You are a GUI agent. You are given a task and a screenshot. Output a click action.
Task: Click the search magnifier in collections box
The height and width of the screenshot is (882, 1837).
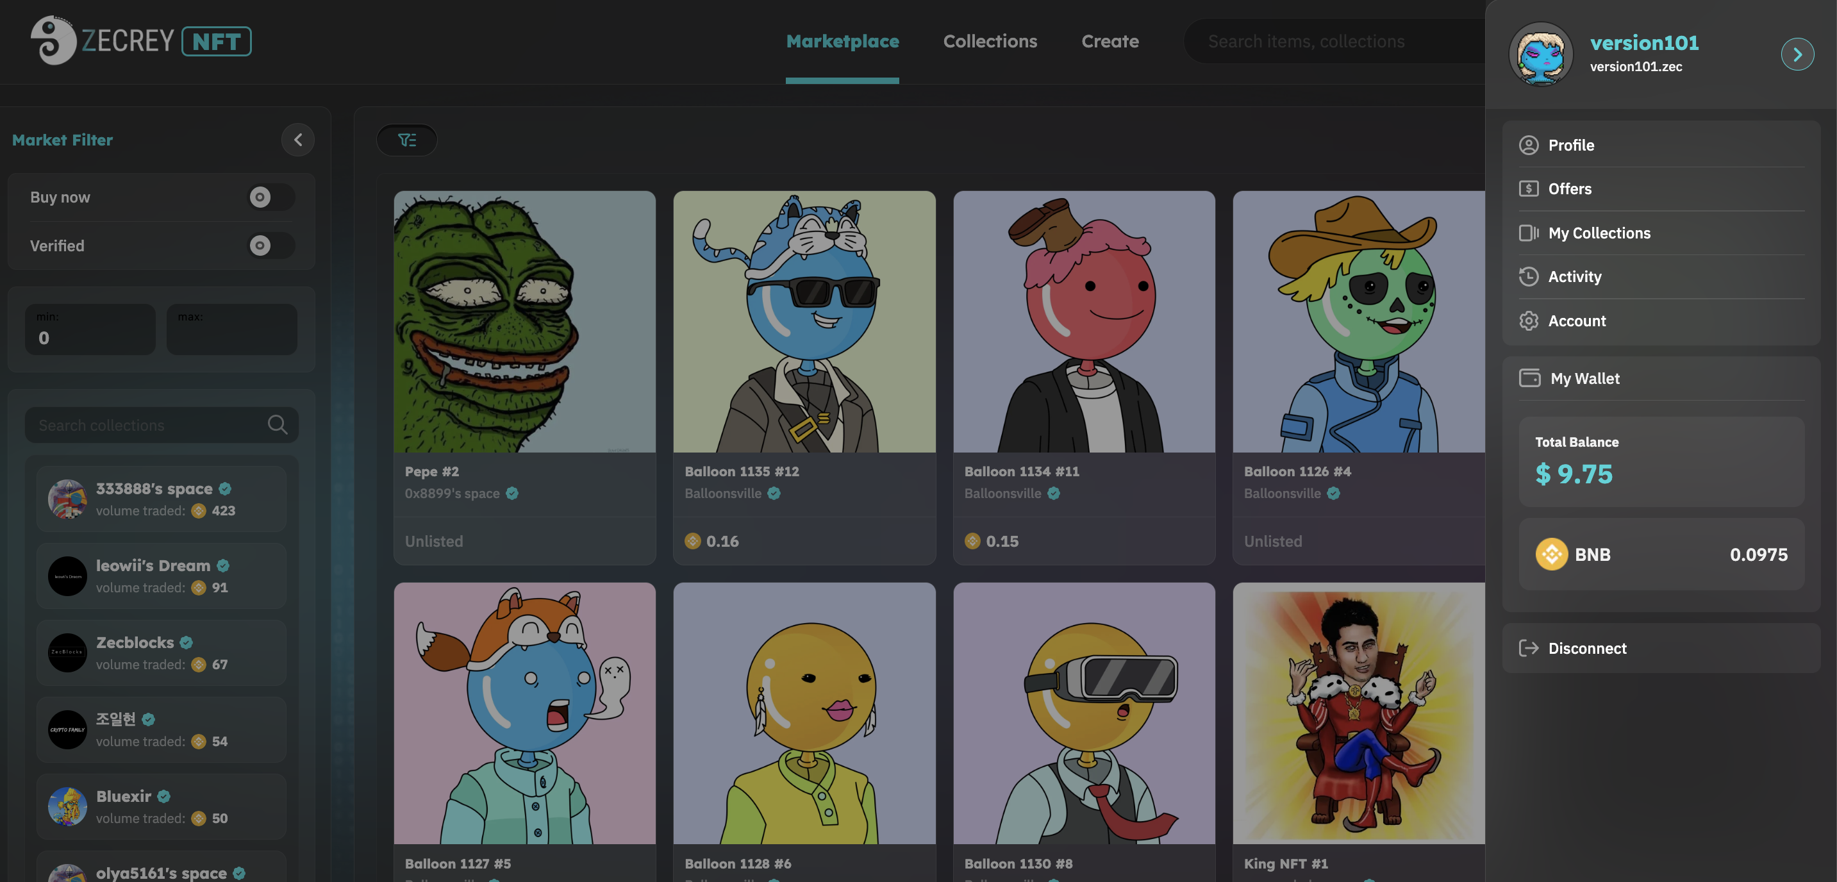[x=278, y=425]
